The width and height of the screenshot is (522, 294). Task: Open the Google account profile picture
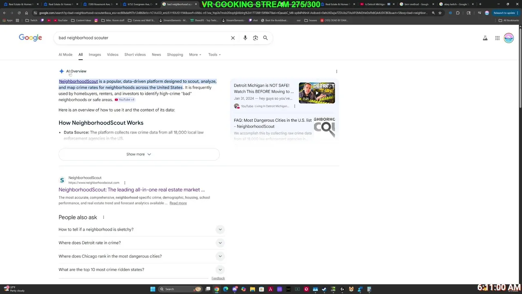point(509,38)
